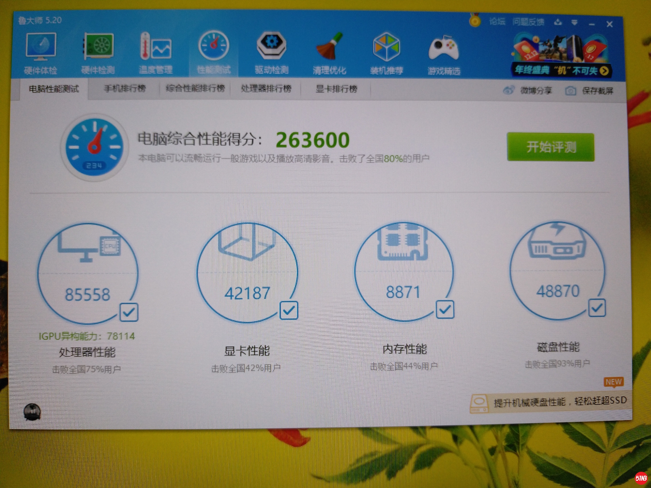651x488 pixels.
Task: Switch to the 处理器排行榜 tab
Action: (266, 88)
